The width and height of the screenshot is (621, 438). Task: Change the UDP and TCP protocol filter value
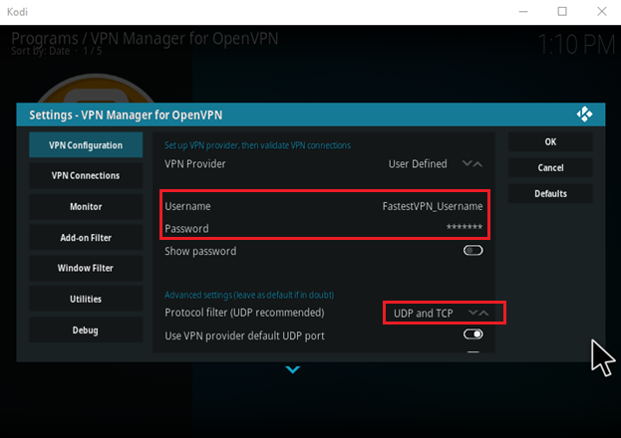click(x=424, y=314)
